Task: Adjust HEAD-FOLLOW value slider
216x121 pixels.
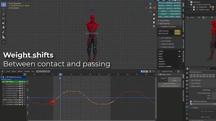Action: (x=177, y=31)
